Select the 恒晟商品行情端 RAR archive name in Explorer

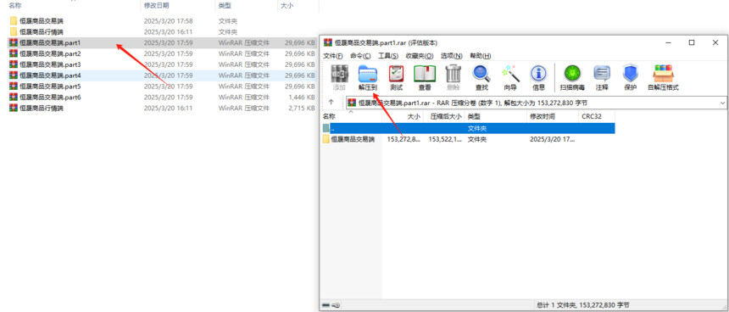(42, 108)
